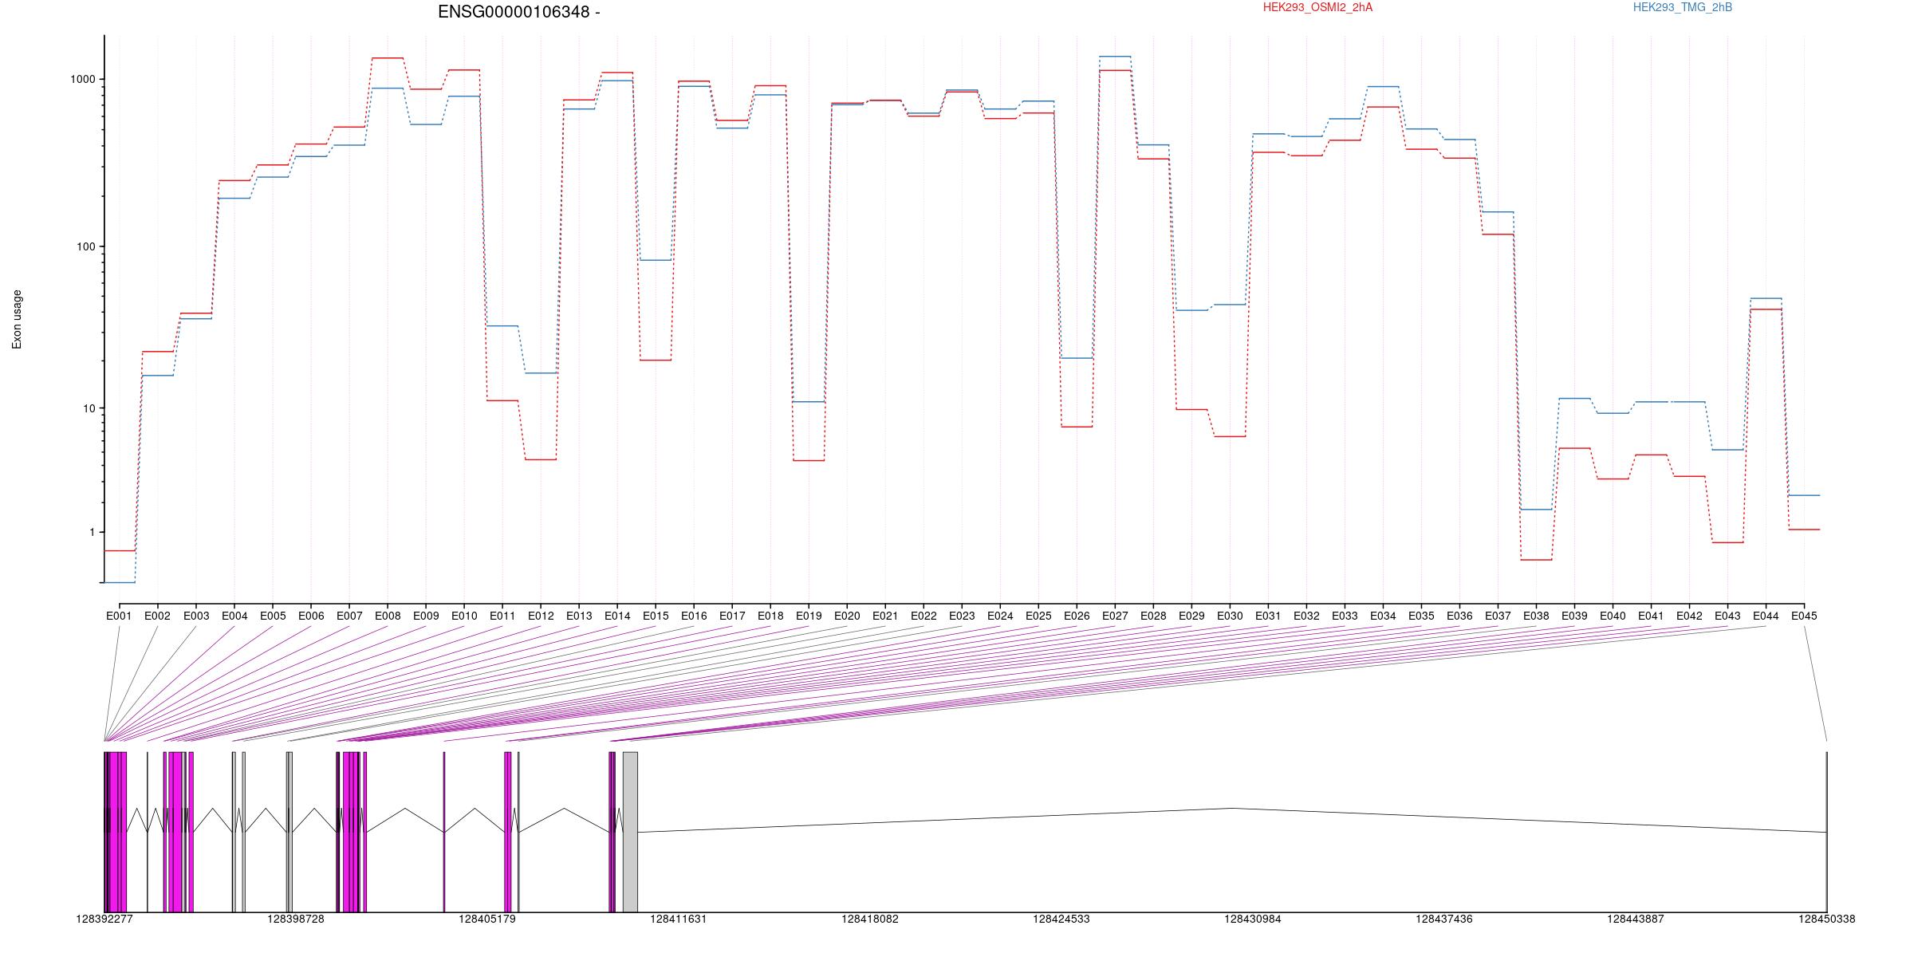Click genomic coordinate 128398728
1914x957 pixels.
pyautogui.click(x=296, y=919)
